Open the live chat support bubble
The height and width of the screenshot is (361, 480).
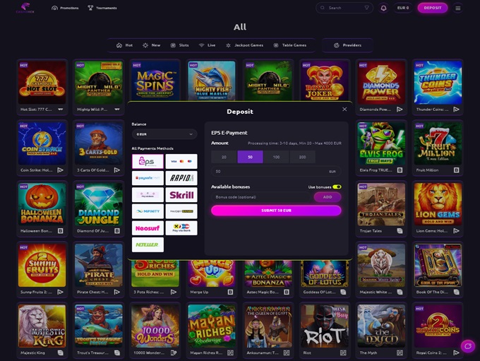468,346
